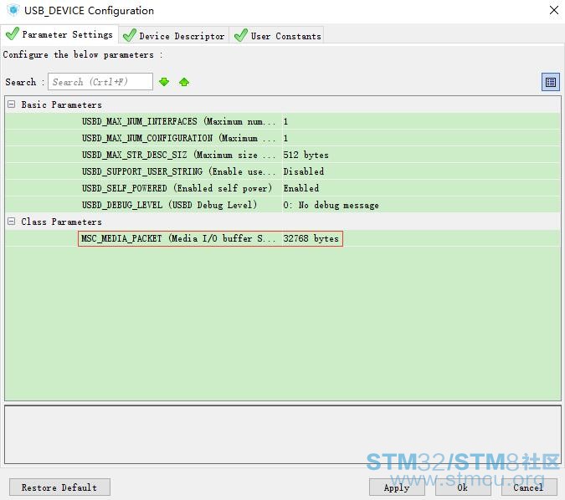565x500 pixels.
Task: Close the USB_DEVICE Configuration dialog
Action: pos(554,10)
